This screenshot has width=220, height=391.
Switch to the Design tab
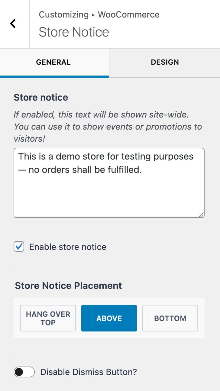click(165, 62)
